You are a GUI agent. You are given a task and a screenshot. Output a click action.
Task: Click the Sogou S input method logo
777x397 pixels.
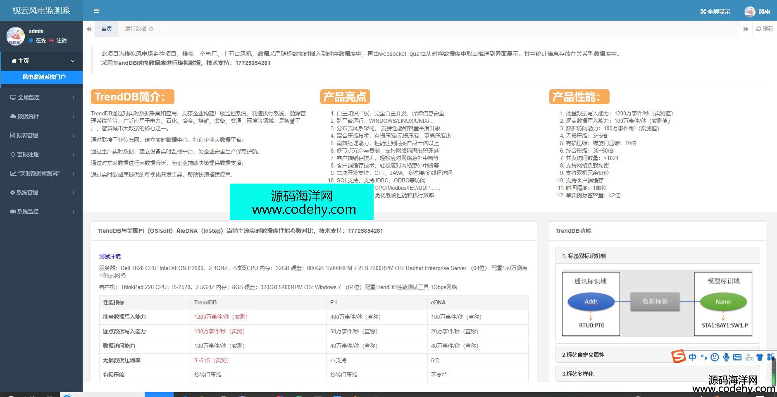(x=678, y=356)
